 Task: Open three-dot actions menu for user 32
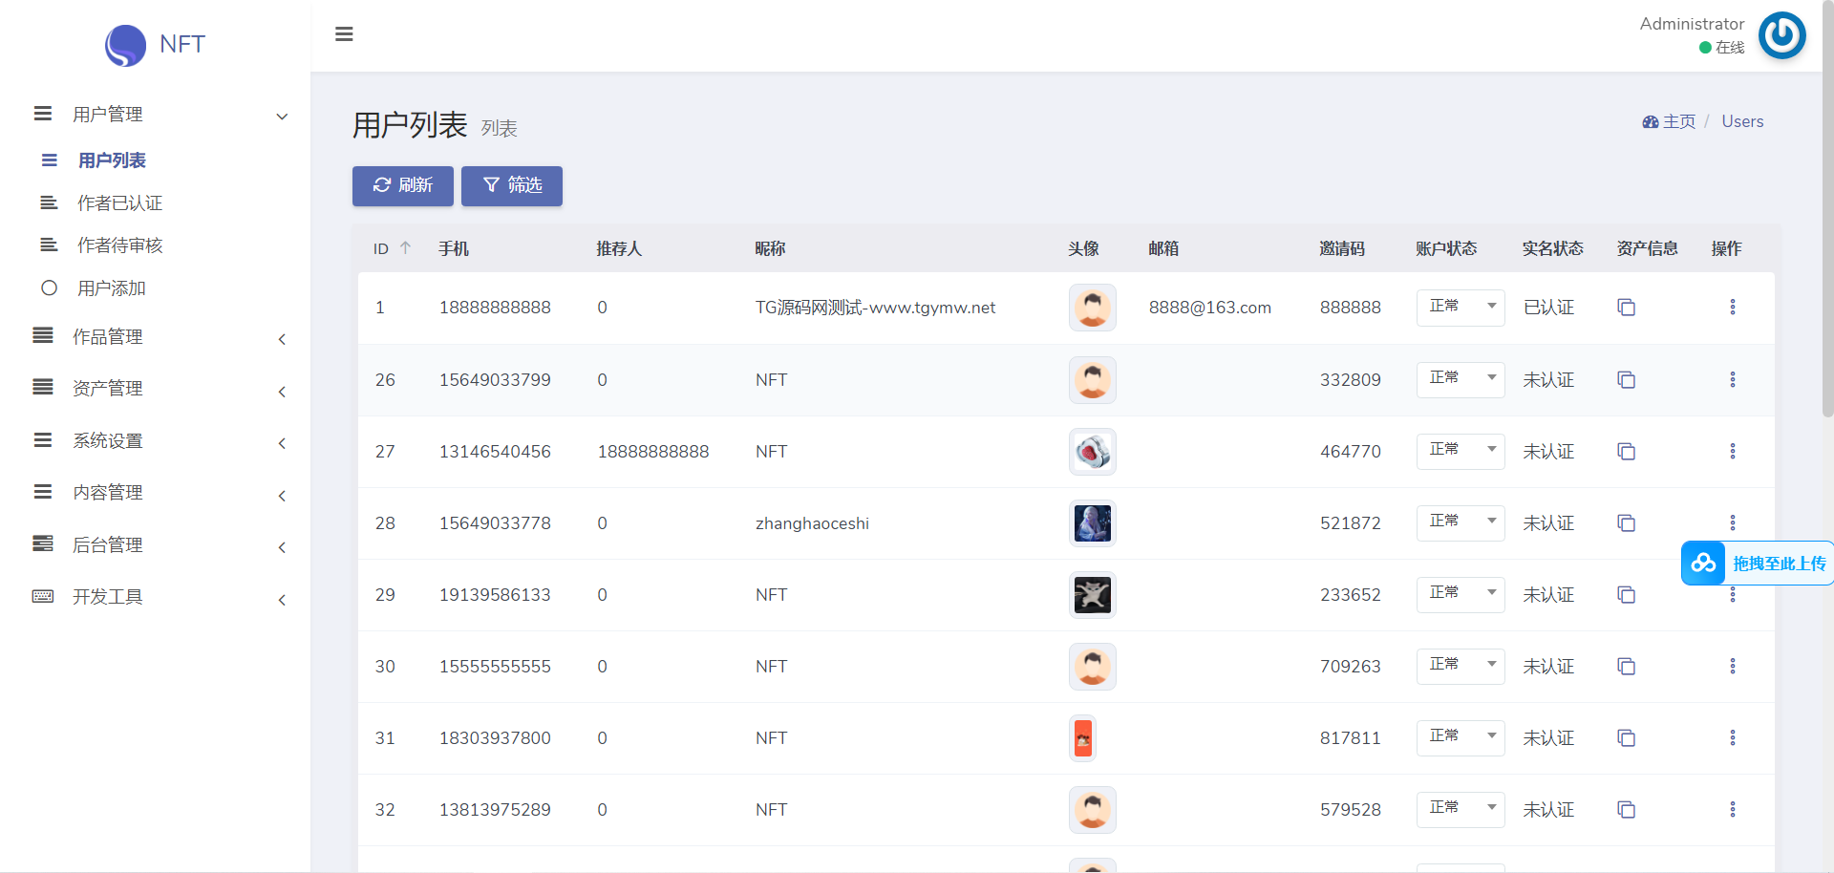[x=1732, y=810]
